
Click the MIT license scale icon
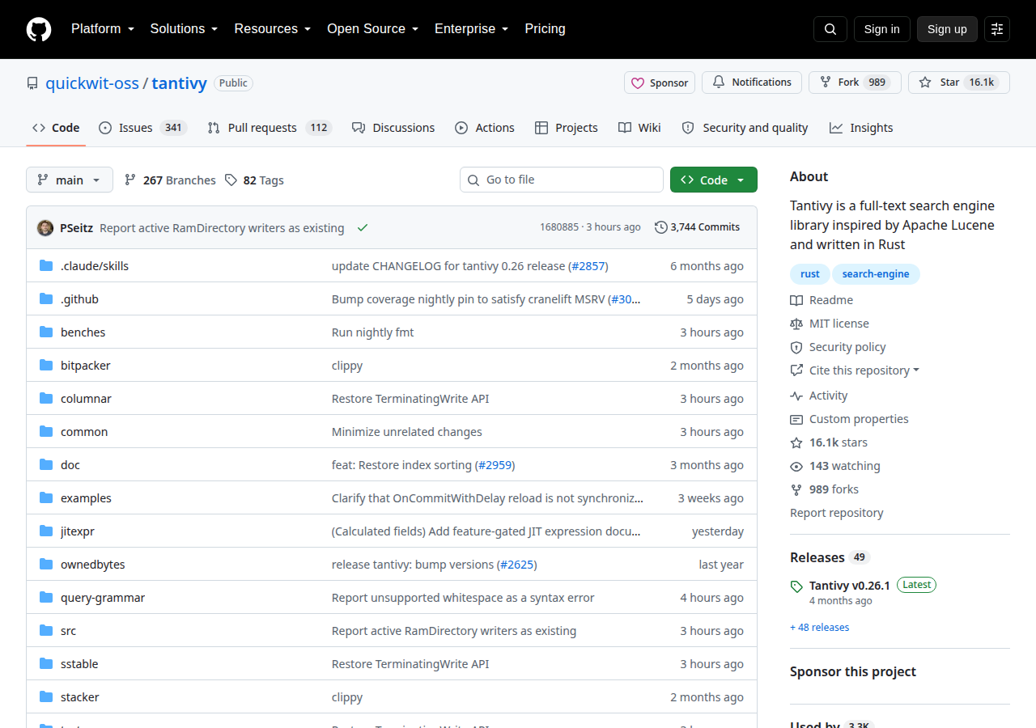(796, 324)
